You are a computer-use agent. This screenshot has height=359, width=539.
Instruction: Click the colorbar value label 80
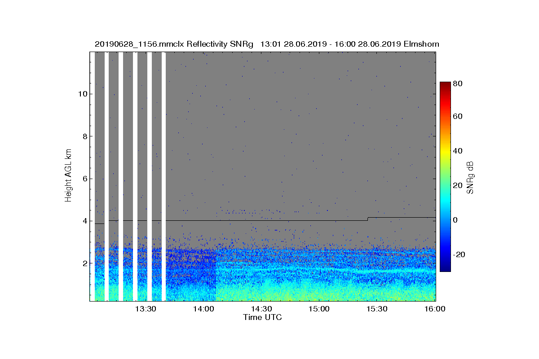(x=458, y=83)
